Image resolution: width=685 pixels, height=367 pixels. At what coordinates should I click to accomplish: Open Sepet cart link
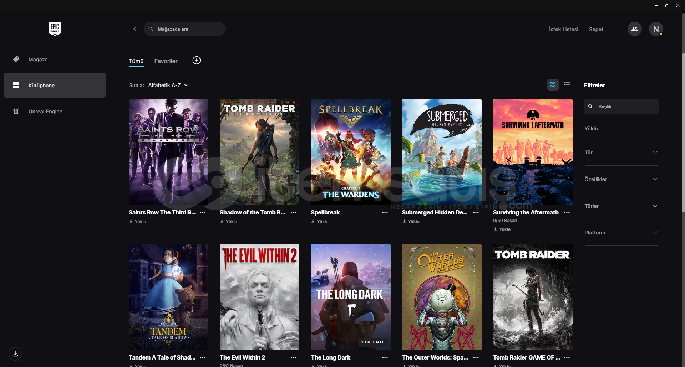click(596, 29)
